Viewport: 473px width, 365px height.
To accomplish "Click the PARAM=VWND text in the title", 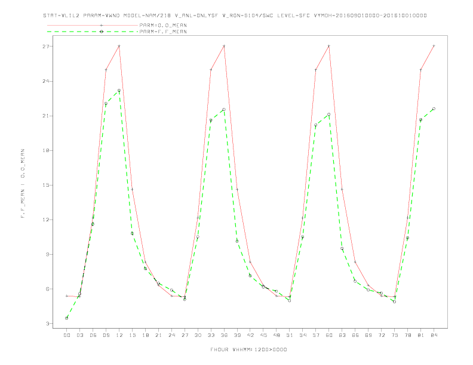I will click(x=102, y=16).
